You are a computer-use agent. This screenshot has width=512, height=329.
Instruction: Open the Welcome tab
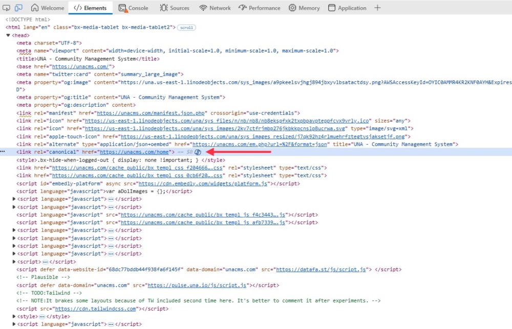(48, 8)
